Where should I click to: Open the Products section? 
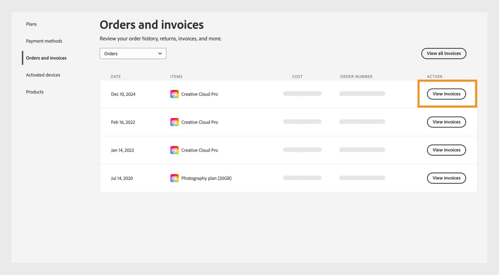(x=35, y=91)
